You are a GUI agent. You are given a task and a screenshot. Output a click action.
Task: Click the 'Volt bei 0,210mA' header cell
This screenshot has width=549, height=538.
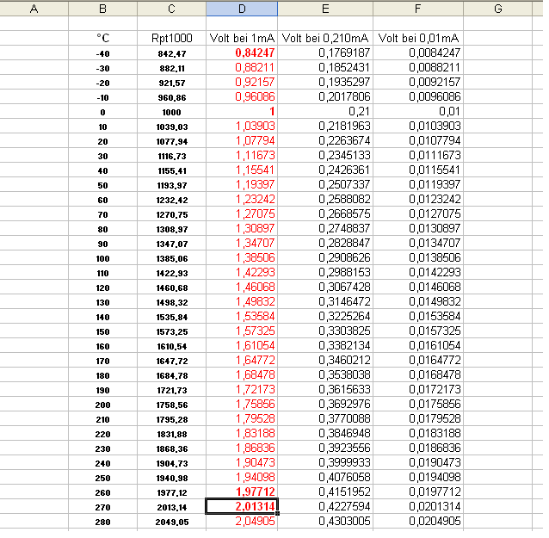[x=325, y=38]
